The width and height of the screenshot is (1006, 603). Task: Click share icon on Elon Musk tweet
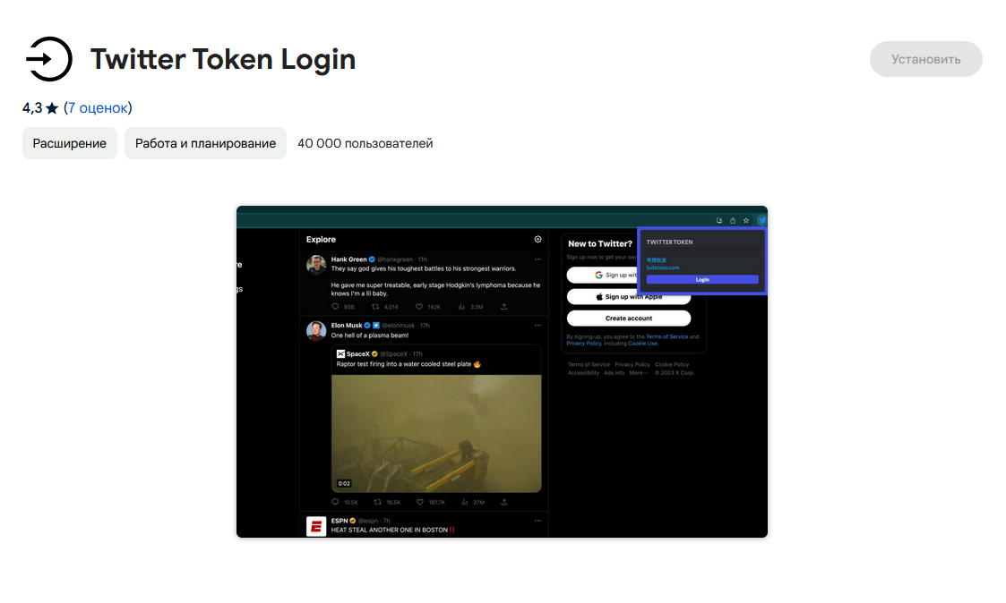[504, 502]
